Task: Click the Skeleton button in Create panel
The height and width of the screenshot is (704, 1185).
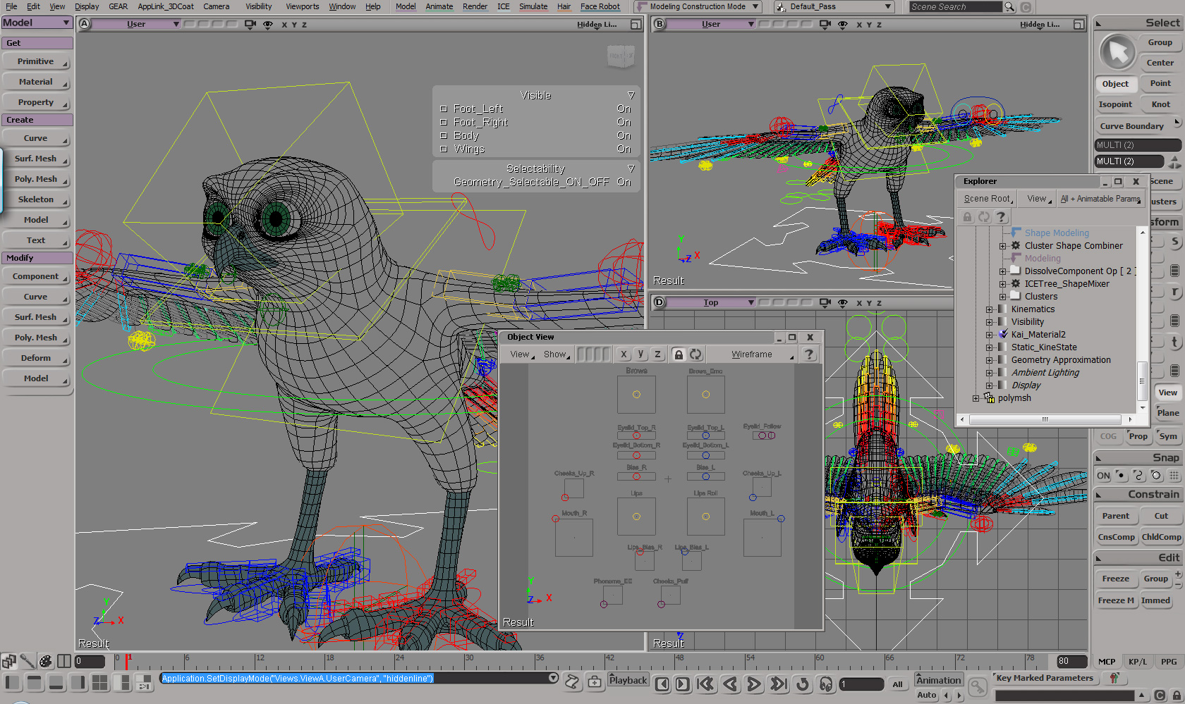Action: tap(36, 199)
